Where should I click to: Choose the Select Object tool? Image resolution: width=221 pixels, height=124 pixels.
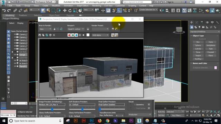43,11
